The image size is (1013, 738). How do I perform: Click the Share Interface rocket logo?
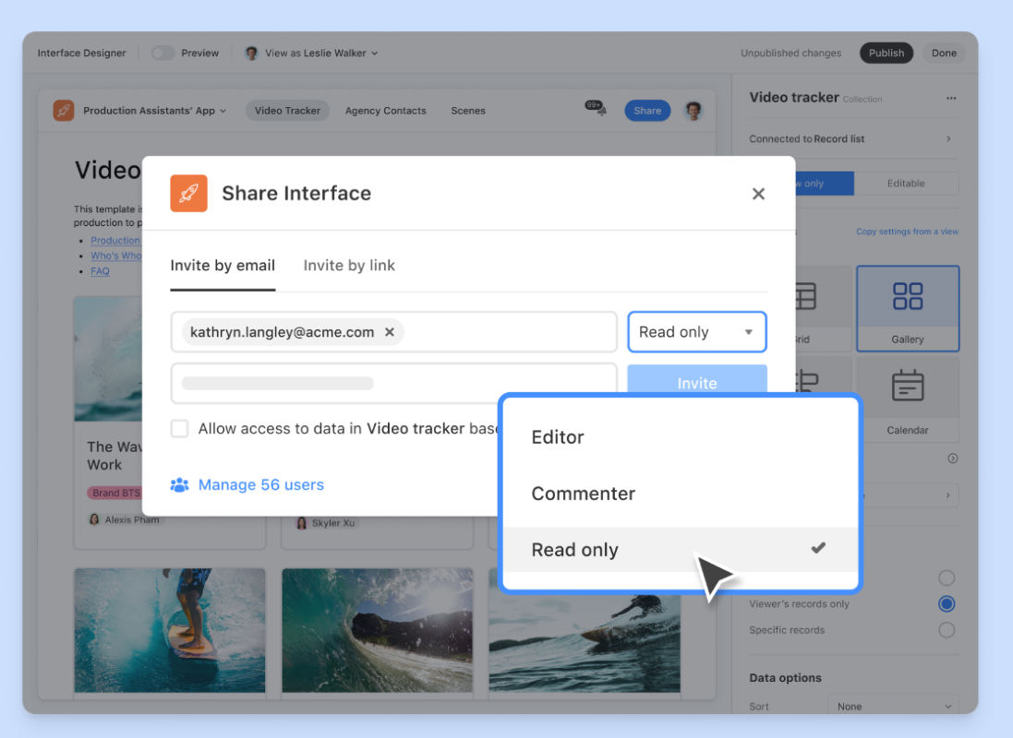188,193
